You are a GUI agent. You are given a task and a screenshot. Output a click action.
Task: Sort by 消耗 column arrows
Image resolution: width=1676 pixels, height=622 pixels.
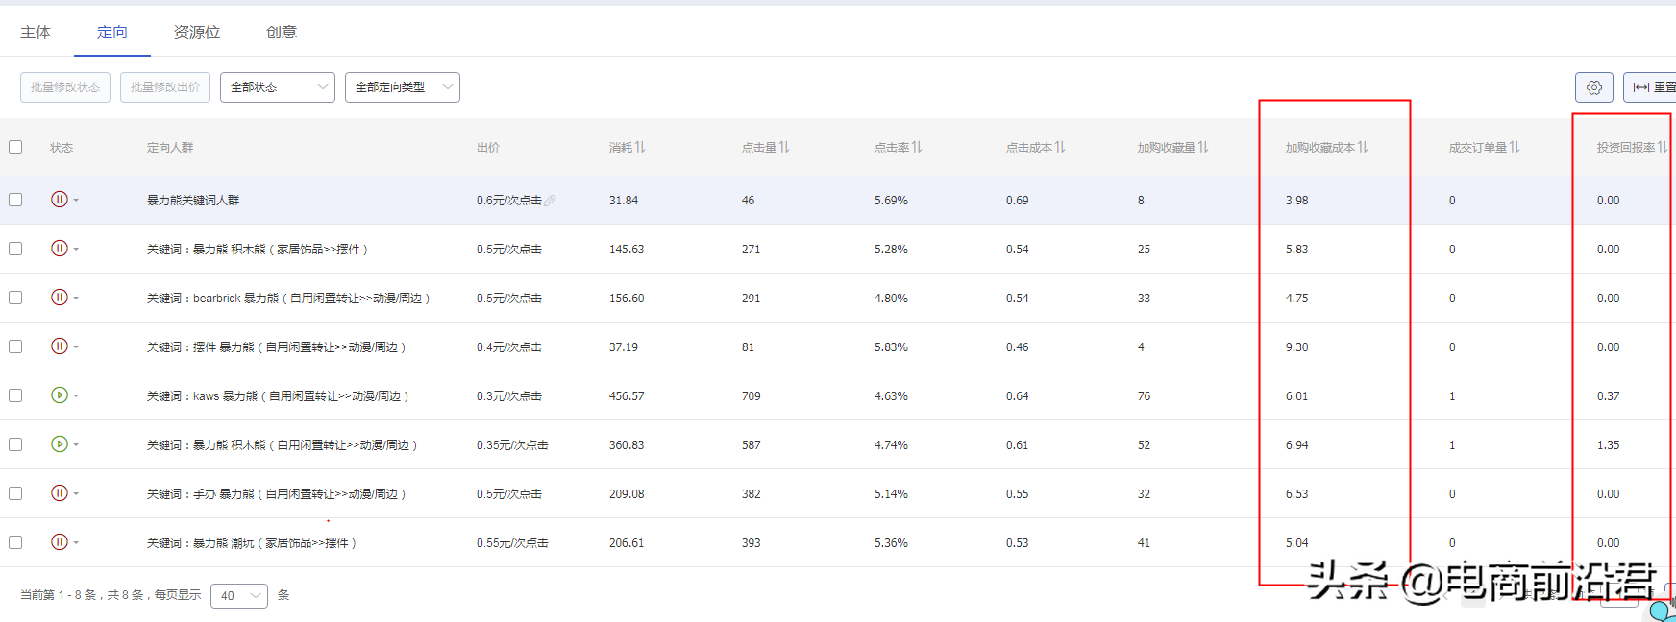pos(640,147)
